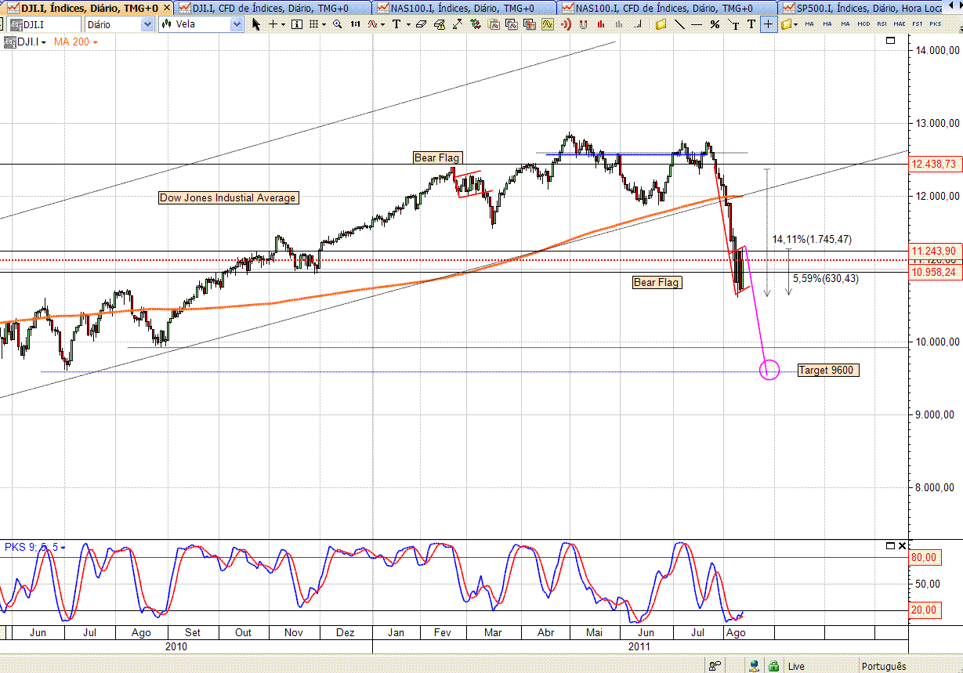Expand the grid options dropdown arrow
This screenshot has height=673, width=963.
(x=324, y=24)
